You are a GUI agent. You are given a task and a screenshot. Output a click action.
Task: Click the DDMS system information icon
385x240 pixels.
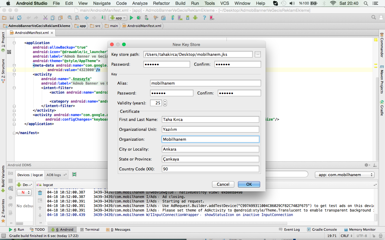click(x=11, y=189)
